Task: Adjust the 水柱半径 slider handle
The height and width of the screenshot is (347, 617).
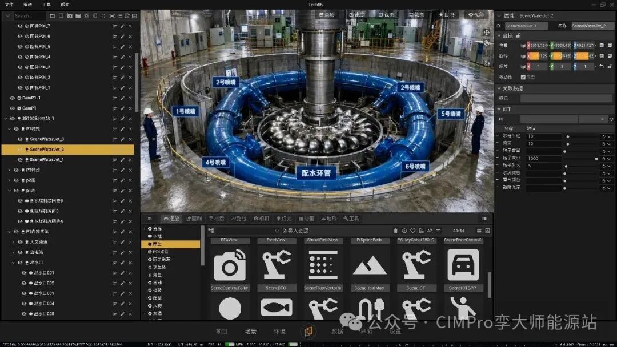Action: [x=567, y=136]
